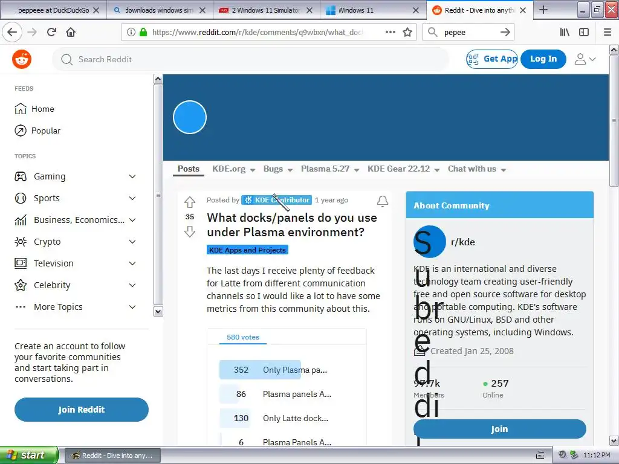
Task: Open the Popular feed link
Action: (x=37, y=130)
